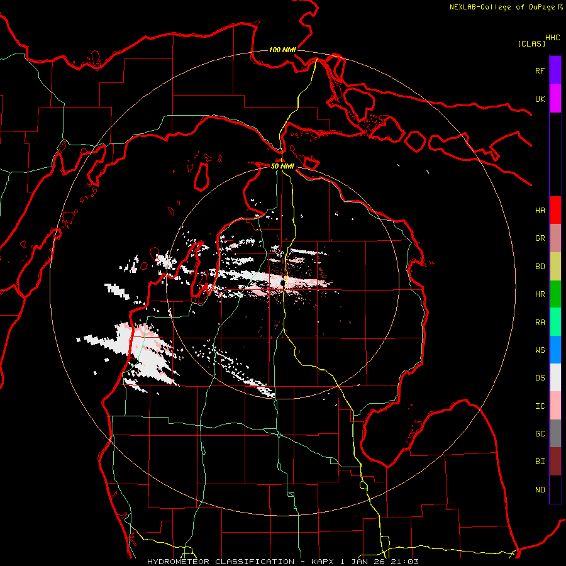Click the HHC product label
This screenshot has width=566, height=566.
point(553,38)
